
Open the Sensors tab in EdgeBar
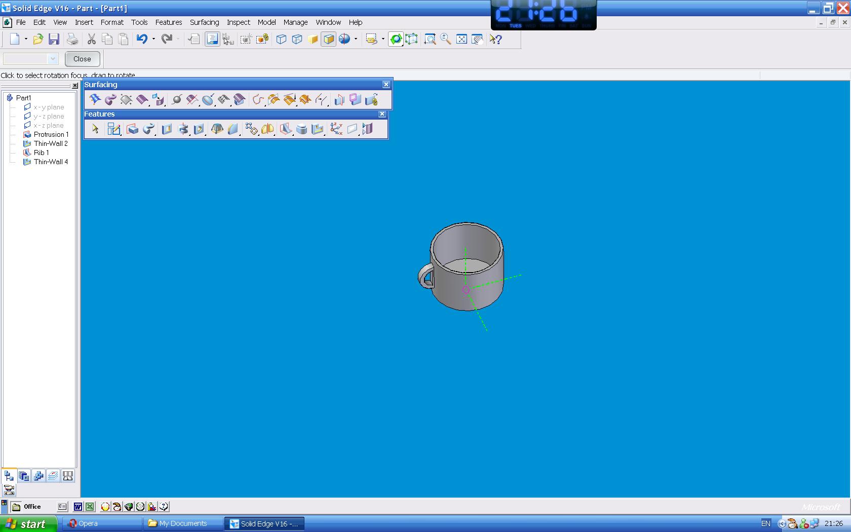tap(68, 476)
